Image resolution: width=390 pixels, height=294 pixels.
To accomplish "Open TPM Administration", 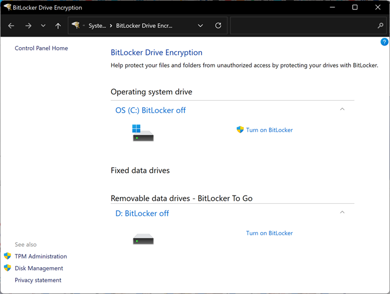I will click(41, 256).
